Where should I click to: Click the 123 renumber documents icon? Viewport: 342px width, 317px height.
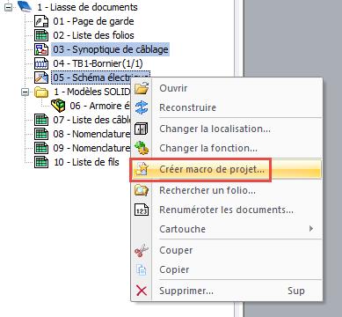142,210
